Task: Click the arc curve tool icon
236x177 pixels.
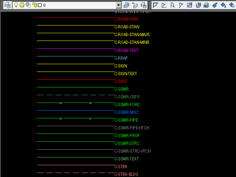Action: (x=172, y=5)
